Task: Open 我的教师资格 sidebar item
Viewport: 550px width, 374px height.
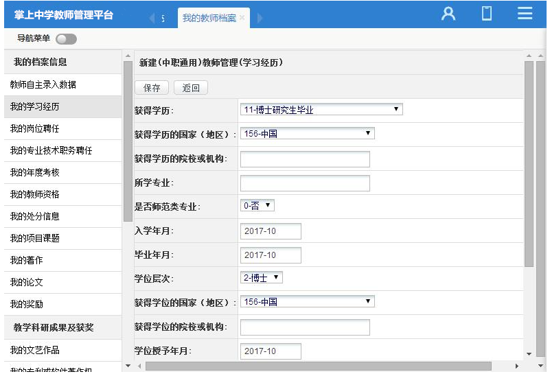Action: pyautogui.click(x=62, y=194)
